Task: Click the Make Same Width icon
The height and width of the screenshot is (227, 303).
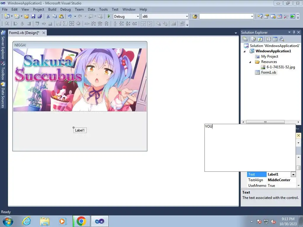Action: point(59,24)
